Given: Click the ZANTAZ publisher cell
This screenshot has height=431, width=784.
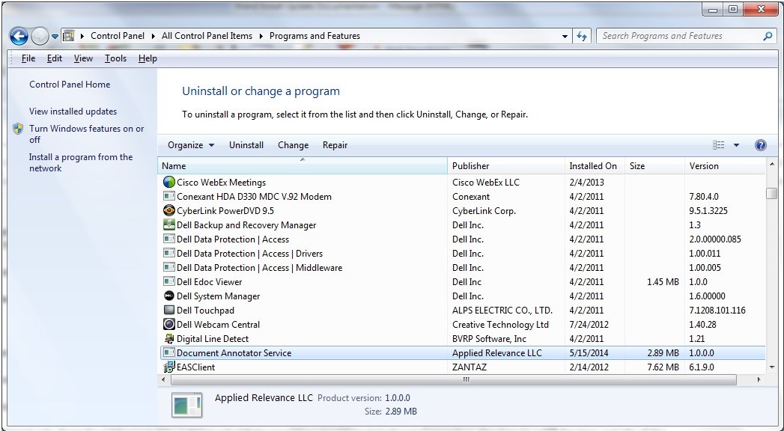Looking at the screenshot, I should click(470, 367).
